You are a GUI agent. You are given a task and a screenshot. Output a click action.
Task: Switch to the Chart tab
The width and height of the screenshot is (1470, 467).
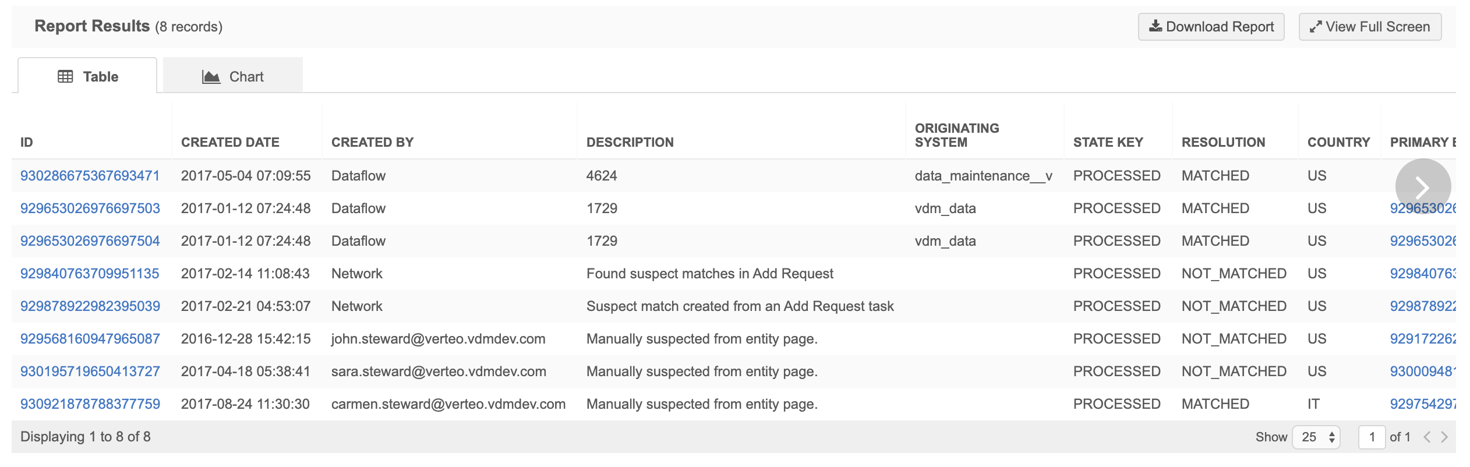pyautogui.click(x=233, y=76)
